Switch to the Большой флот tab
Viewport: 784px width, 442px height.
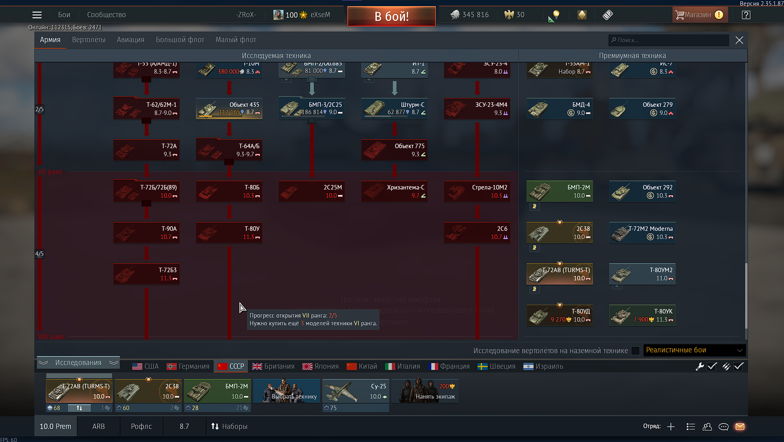(180, 40)
